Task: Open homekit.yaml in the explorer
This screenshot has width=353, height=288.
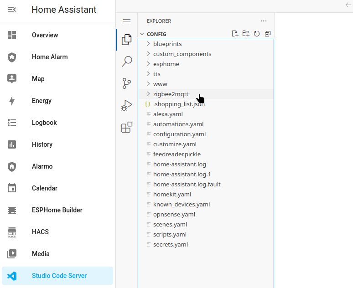Action: (206, 195)
